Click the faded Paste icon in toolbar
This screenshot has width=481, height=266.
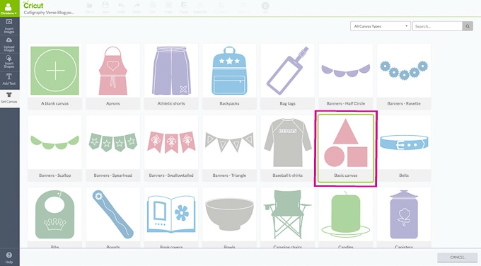coord(184,8)
